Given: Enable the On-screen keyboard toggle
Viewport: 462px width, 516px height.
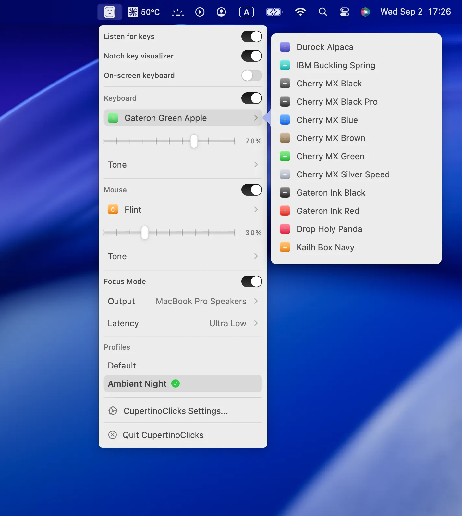Looking at the screenshot, I should (x=252, y=75).
